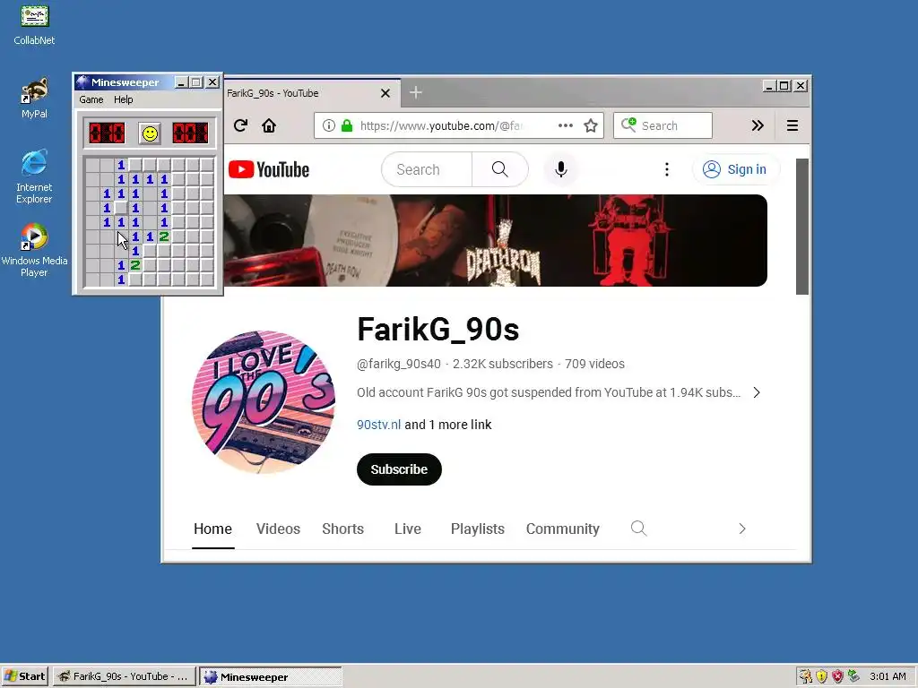
Task: Bookmark this page with the star
Action: (591, 125)
